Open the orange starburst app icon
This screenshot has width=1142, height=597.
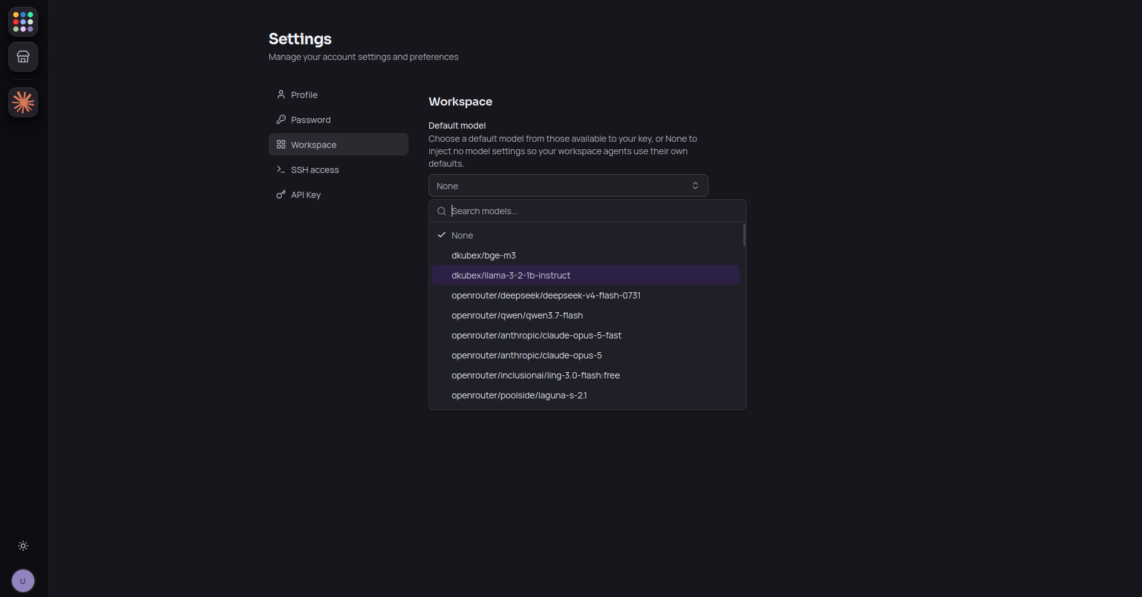tap(23, 102)
